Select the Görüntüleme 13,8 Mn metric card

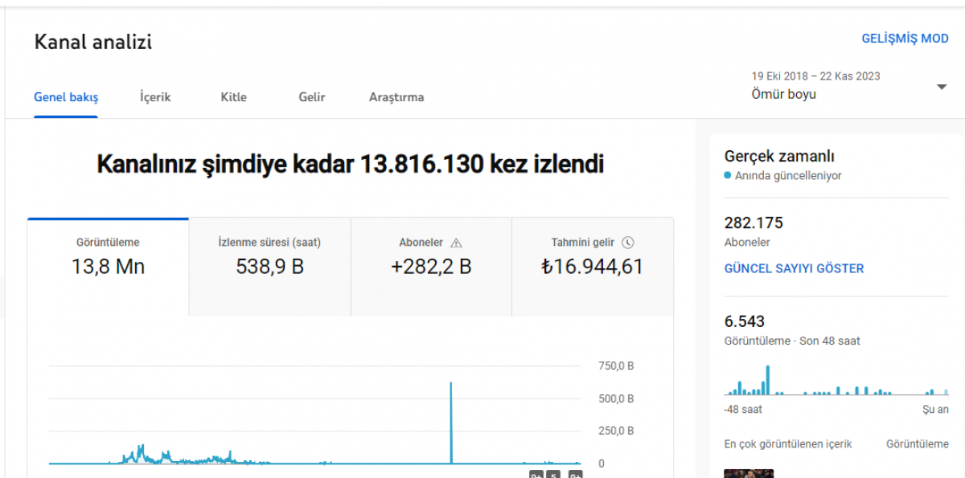109,267
